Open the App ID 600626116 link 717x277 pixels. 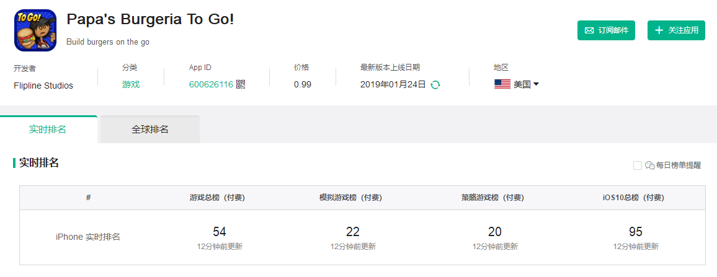212,84
